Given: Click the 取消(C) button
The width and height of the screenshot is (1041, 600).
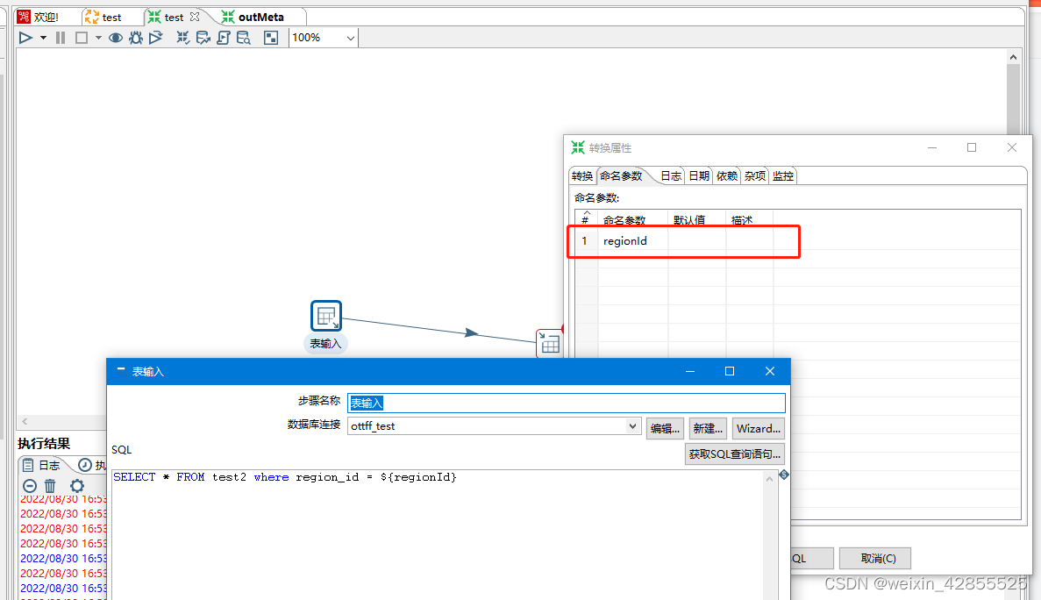Looking at the screenshot, I should (874, 558).
